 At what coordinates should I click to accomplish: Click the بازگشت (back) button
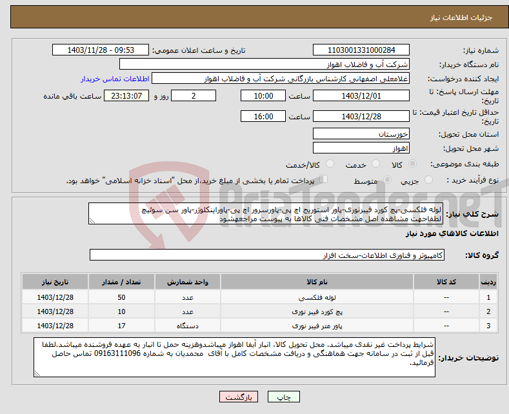click(x=239, y=397)
